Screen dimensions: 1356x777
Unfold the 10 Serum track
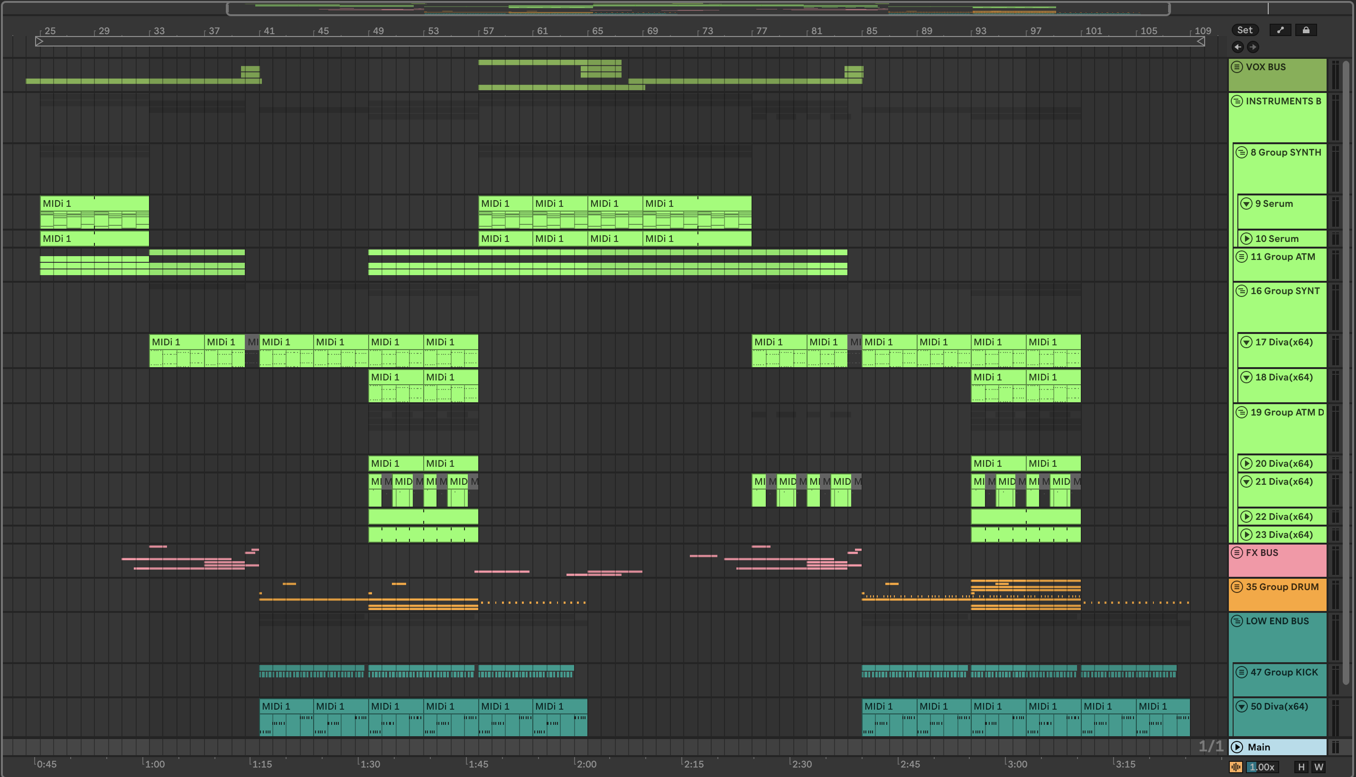click(x=1246, y=239)
